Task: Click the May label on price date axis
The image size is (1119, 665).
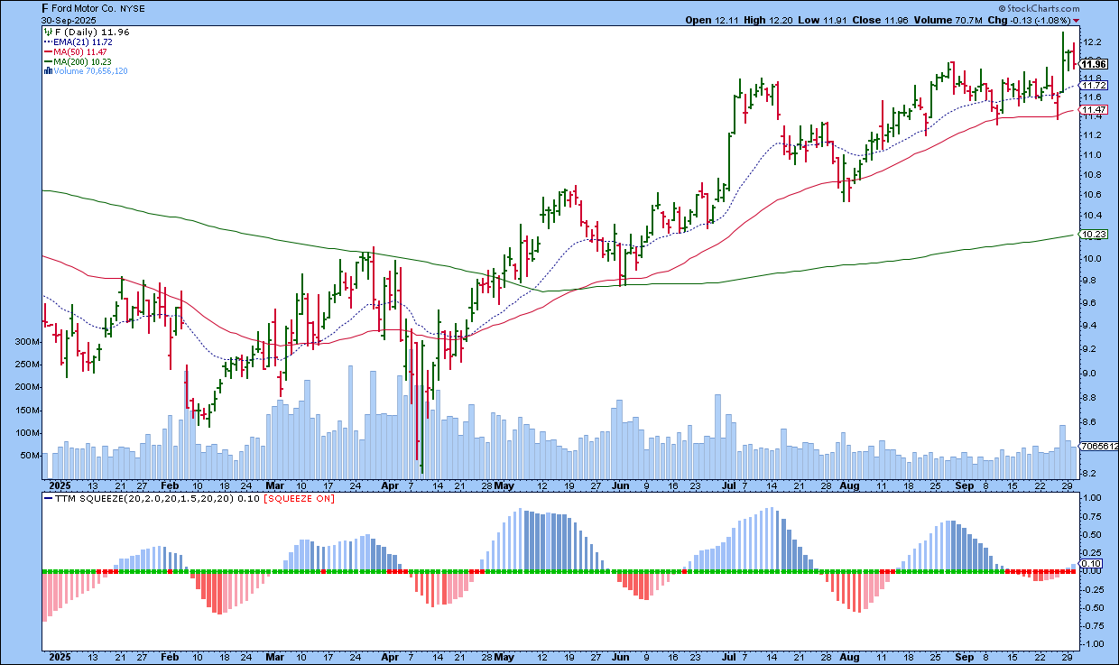Action: click(504, 485)
